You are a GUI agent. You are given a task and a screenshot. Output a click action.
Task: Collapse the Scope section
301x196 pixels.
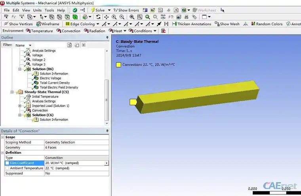tap(2, 137)
